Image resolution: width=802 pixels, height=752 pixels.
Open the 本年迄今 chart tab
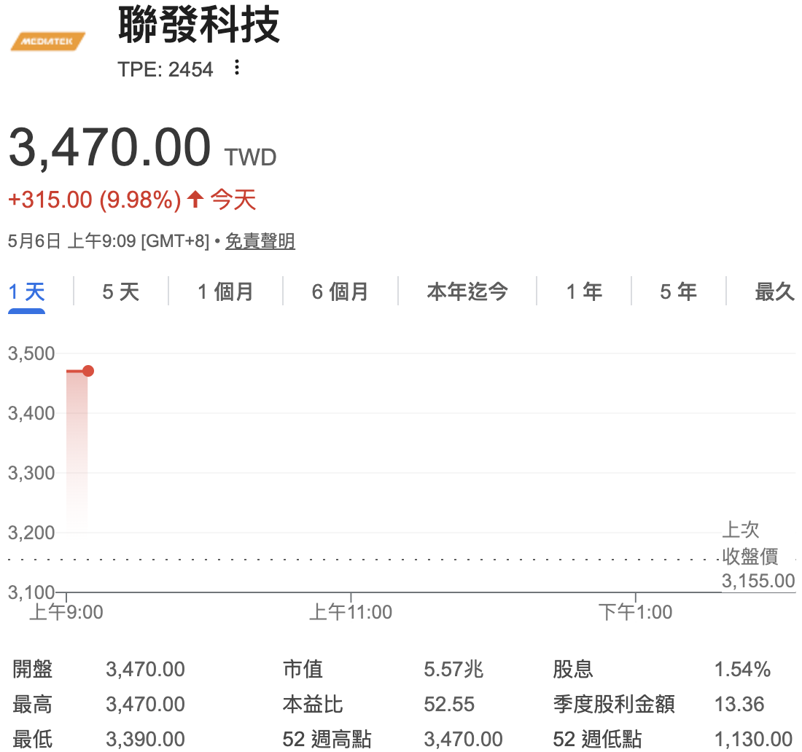click(467, 292)
